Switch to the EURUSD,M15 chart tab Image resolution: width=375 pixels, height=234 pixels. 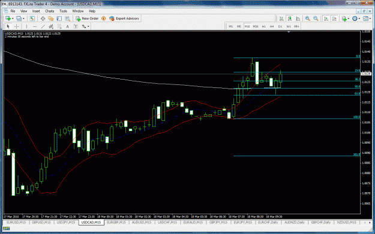click(x=16, y=222)
